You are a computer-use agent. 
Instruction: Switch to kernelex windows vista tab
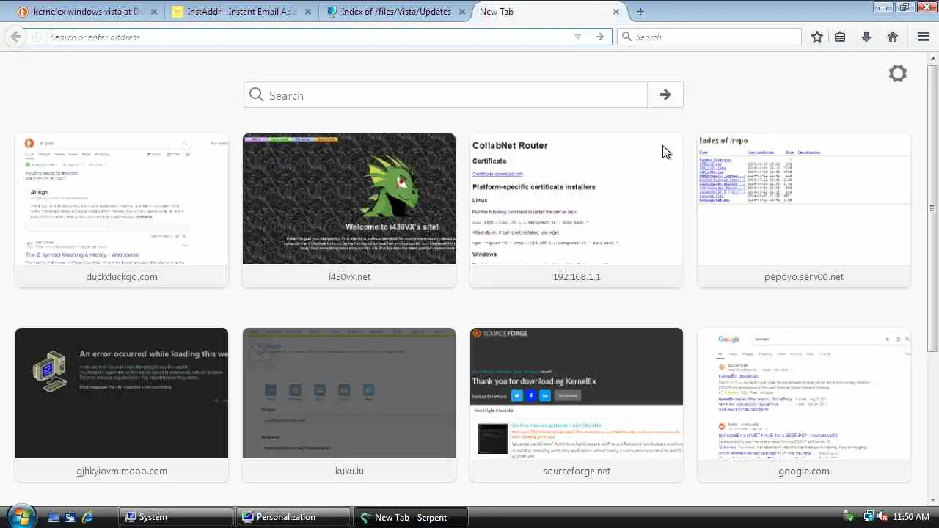(x=82, y=12)
